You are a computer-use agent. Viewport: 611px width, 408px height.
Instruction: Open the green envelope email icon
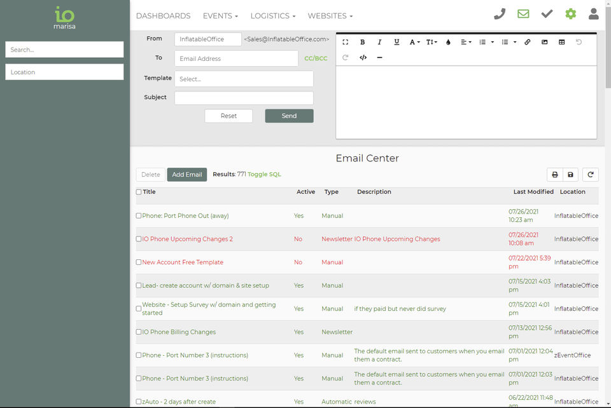click(523, 14)
